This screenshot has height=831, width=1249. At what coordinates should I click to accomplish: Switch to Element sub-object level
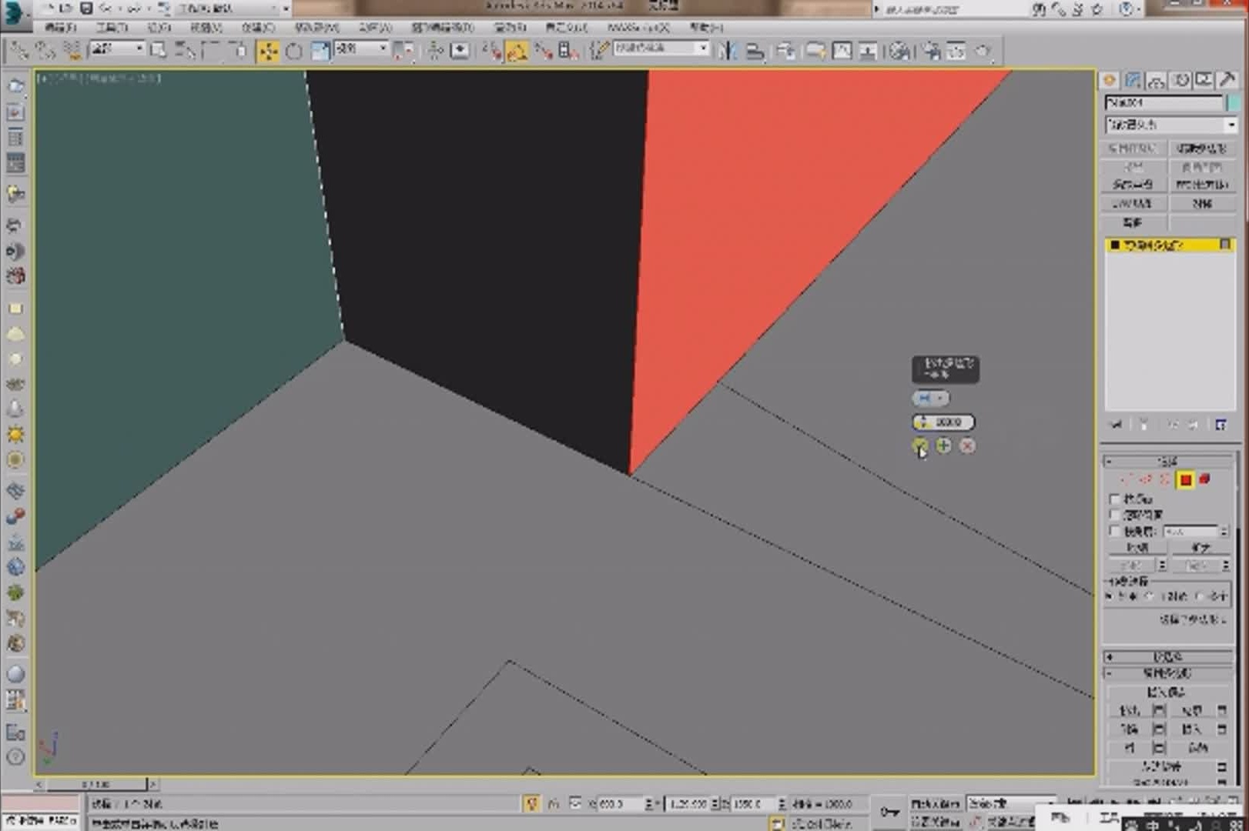click(x=1204, y=479)
